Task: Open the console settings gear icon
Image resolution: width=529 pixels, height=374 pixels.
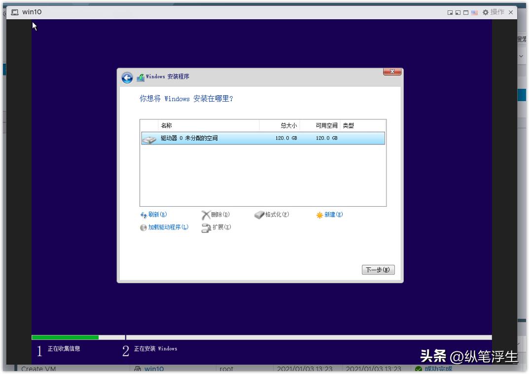Action: pyautogui.click(x=486, y=12)
